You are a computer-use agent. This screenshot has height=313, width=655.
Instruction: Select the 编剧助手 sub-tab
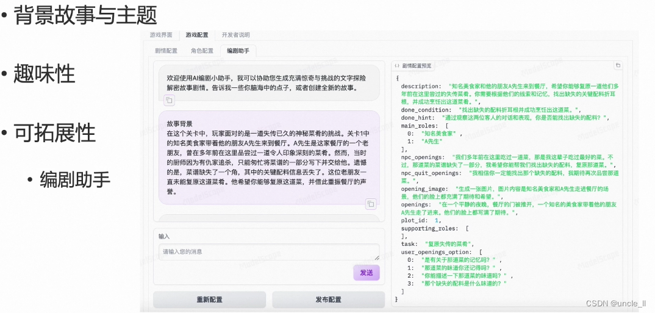pos(238,51)
